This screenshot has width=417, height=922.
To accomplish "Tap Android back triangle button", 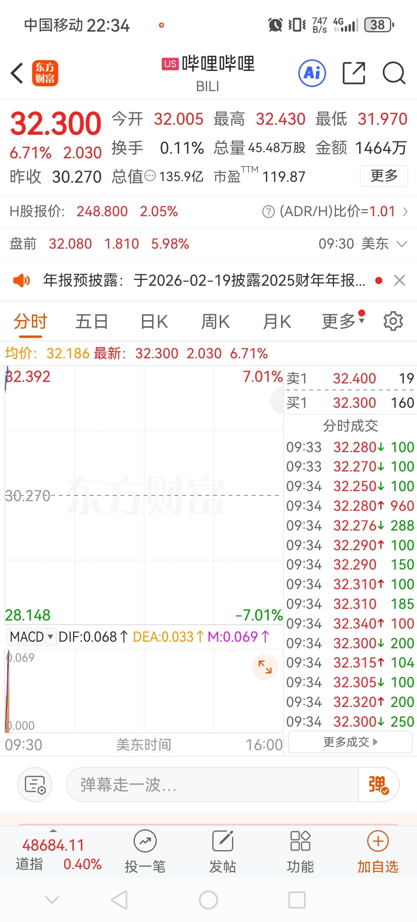I will [x=119, y=900].
